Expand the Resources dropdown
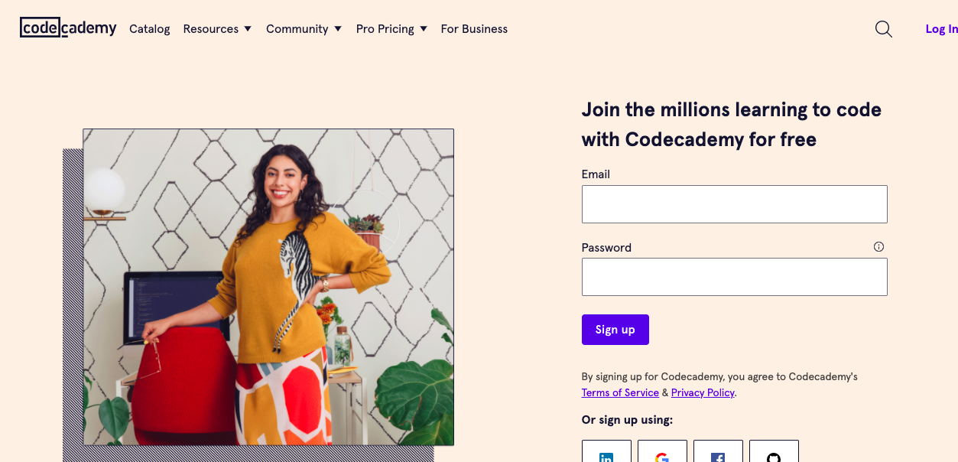The image size is (958, 462). click(x=217, y=29)
